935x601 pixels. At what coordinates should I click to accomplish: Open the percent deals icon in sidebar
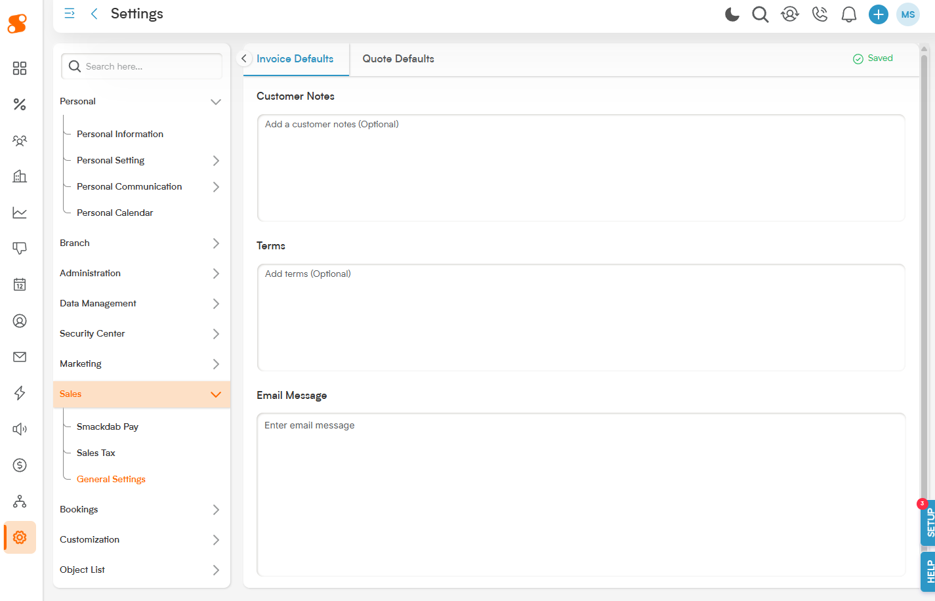(20, 104)
